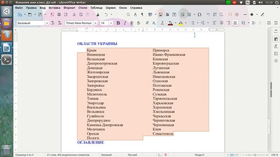Viewport: 280px width, 157px height.
Task: Toggle Italic formatting
Action: pyautogui.click(x=125, y=23)
